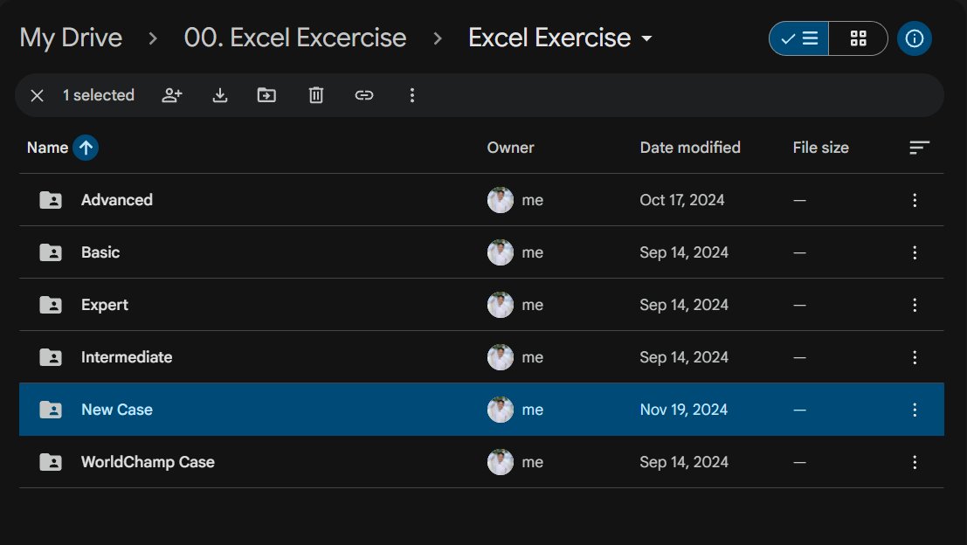Expand the Excel Exercise folder dropdown
Viewport: 967px width, 545px height.
(646, 38)
